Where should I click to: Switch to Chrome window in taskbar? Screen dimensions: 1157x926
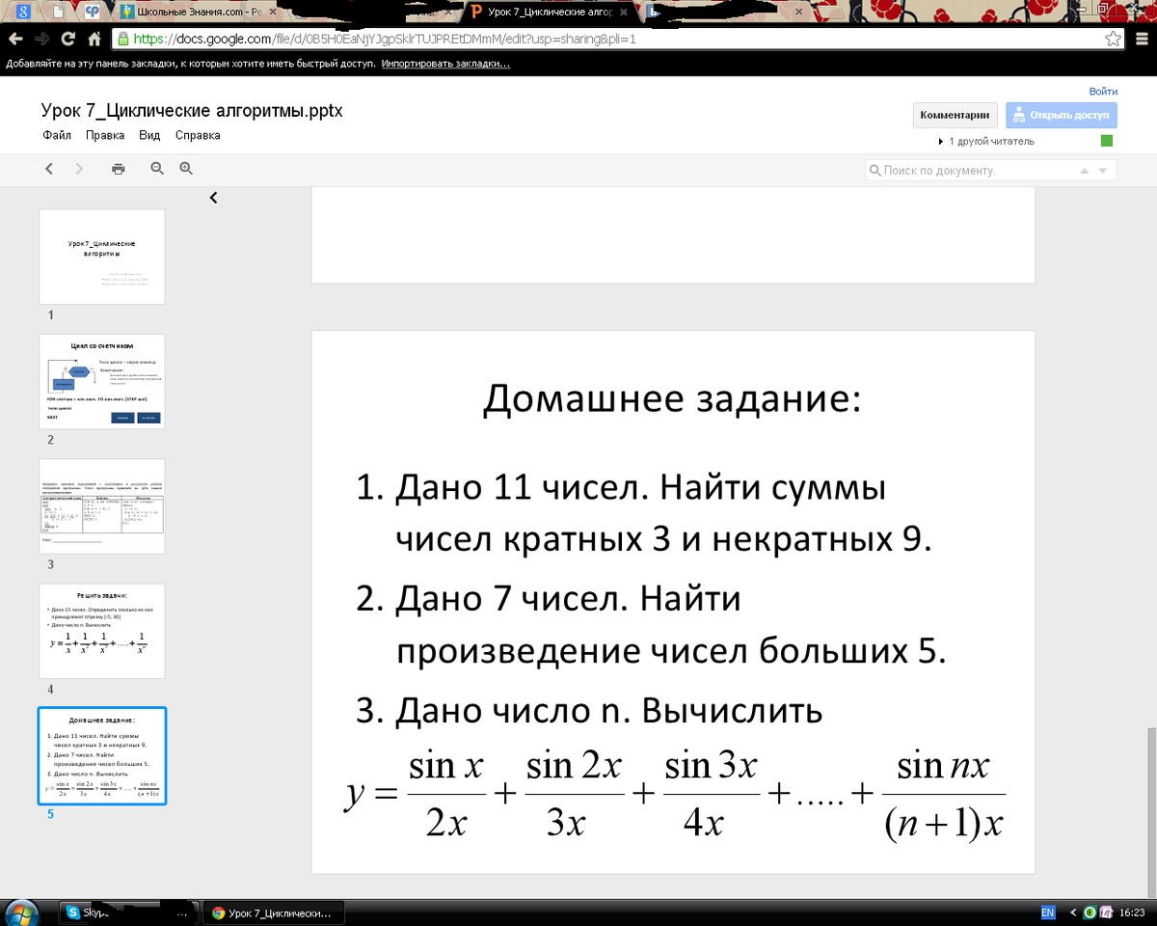click(274, 912)
